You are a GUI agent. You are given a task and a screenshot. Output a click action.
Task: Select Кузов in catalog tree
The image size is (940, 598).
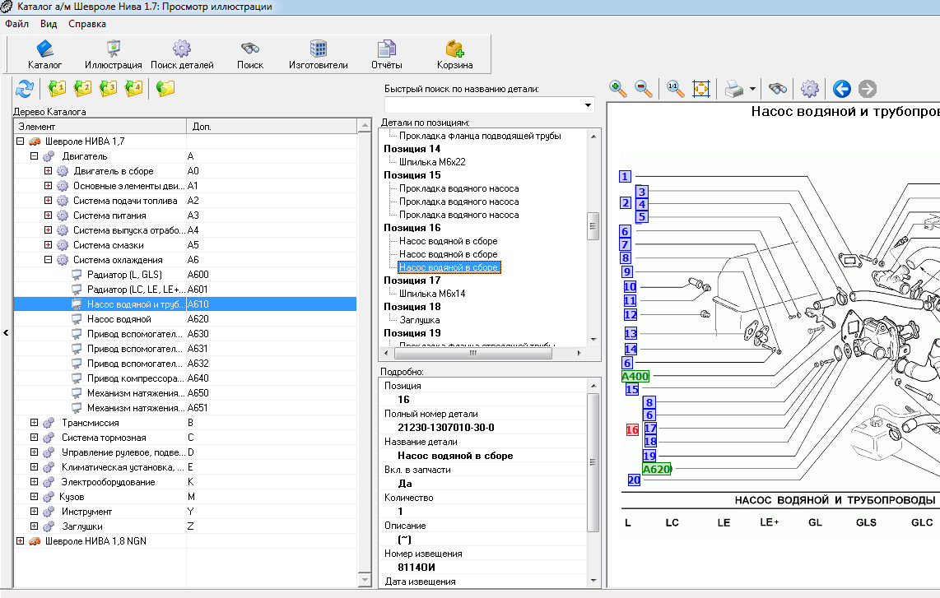[x=72, y=497]
